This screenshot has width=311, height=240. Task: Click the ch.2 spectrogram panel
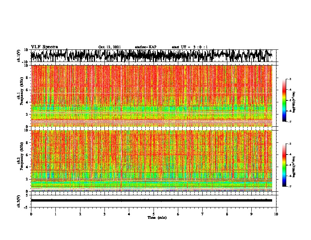click(151, 161)
